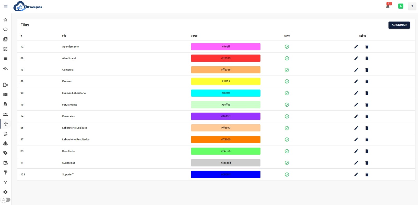The height and width of the screenshot is (205, 418).
Task: Click the ADICIONAR button
Action: (x=399, y=25)
